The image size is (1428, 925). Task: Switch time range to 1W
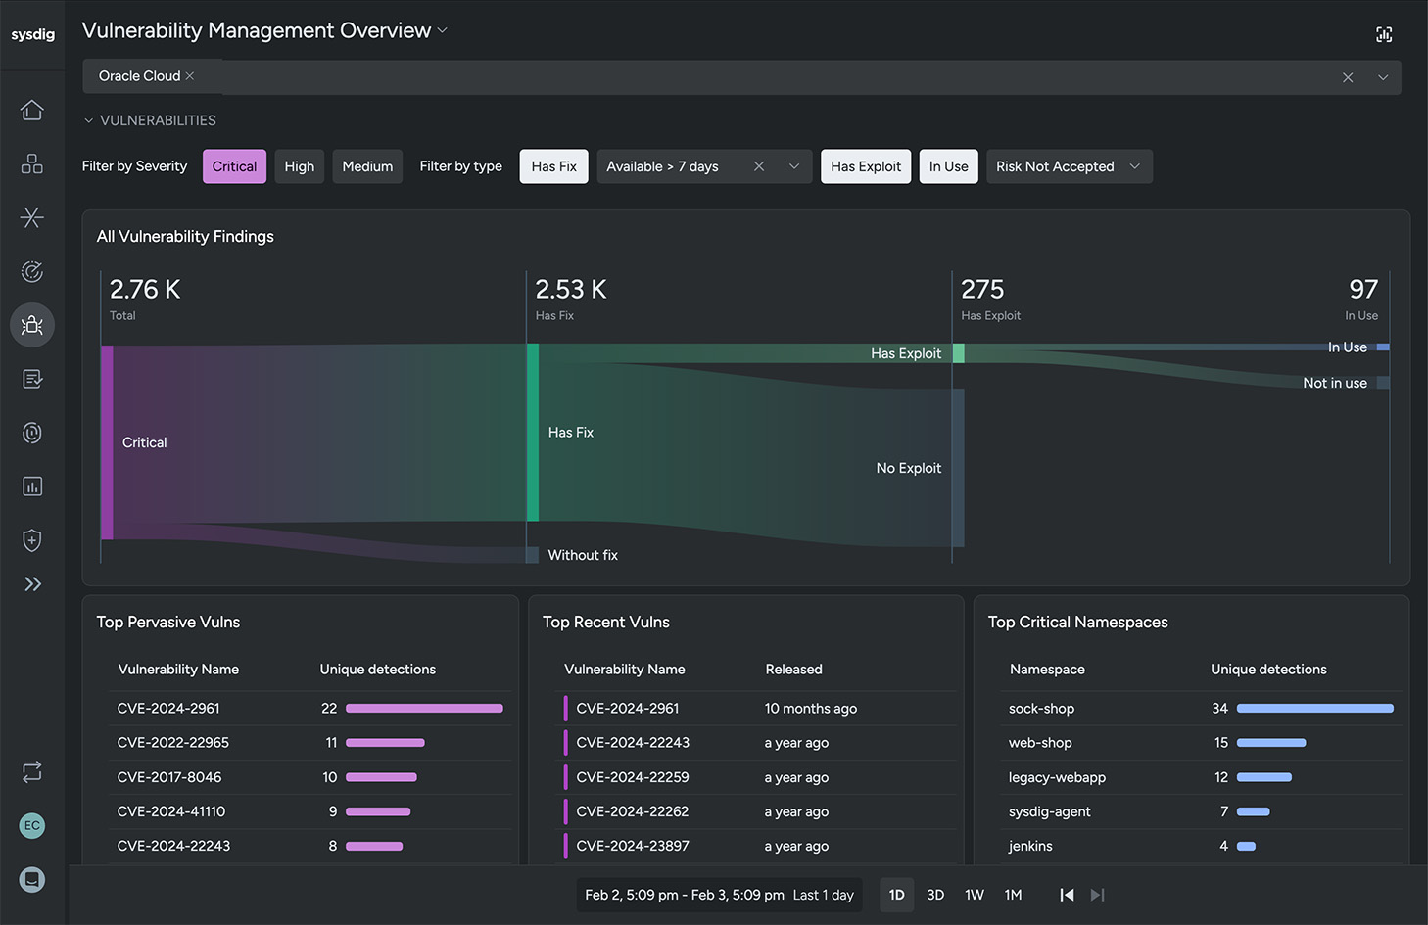(974, 895)
